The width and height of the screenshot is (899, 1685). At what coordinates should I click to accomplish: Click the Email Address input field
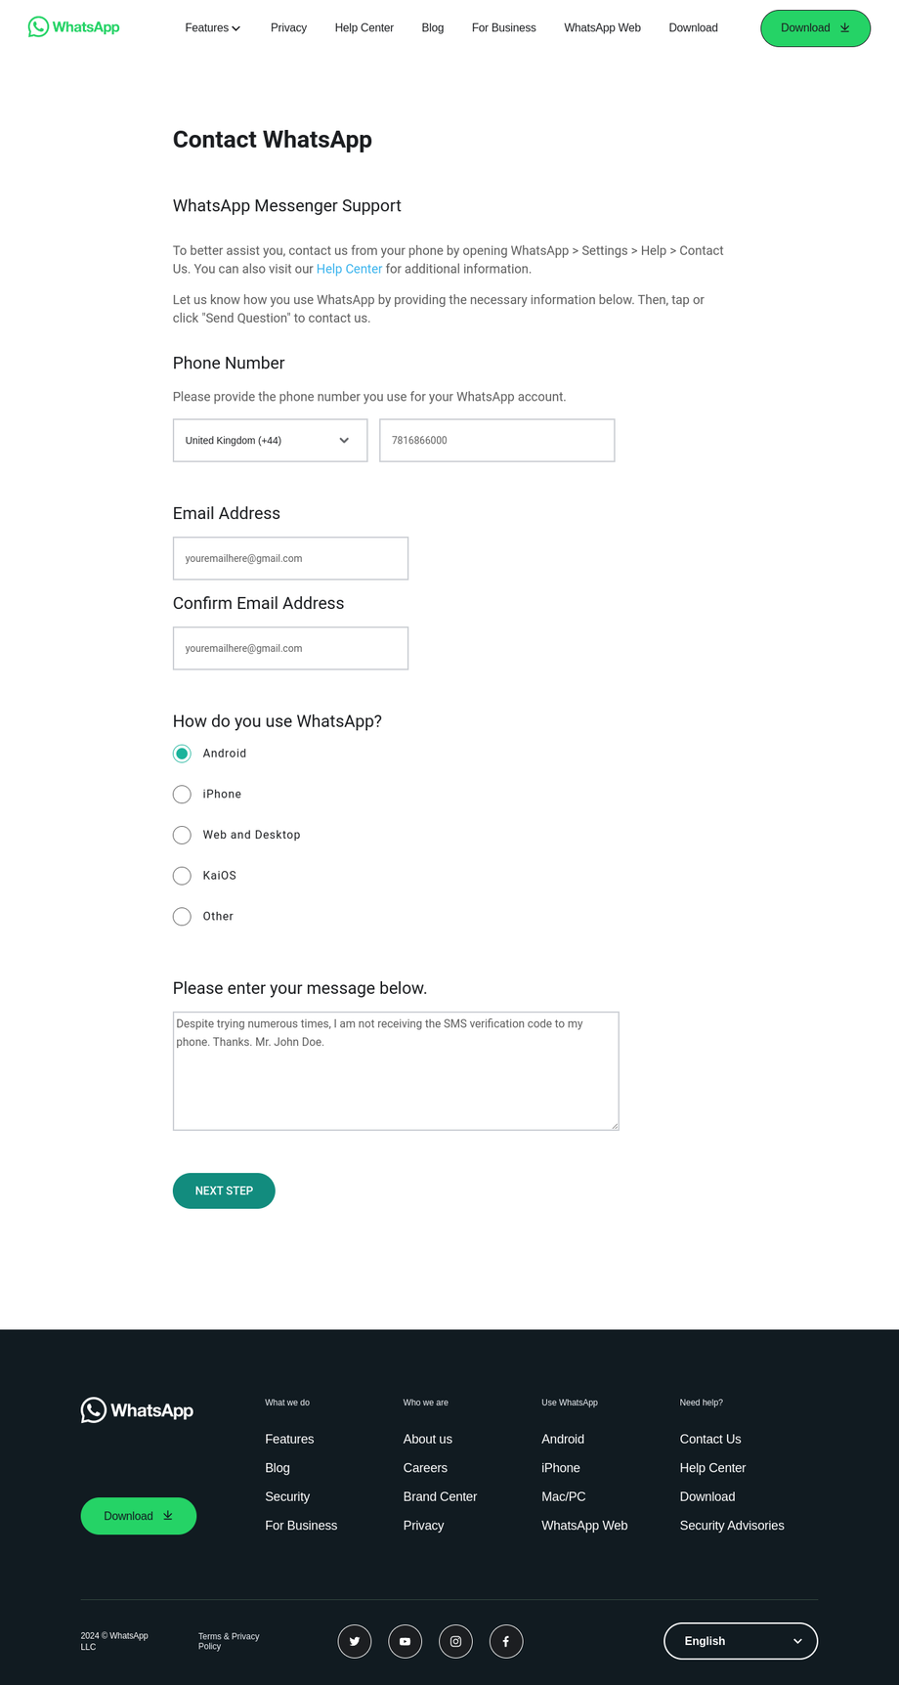[x=290, y=558]
